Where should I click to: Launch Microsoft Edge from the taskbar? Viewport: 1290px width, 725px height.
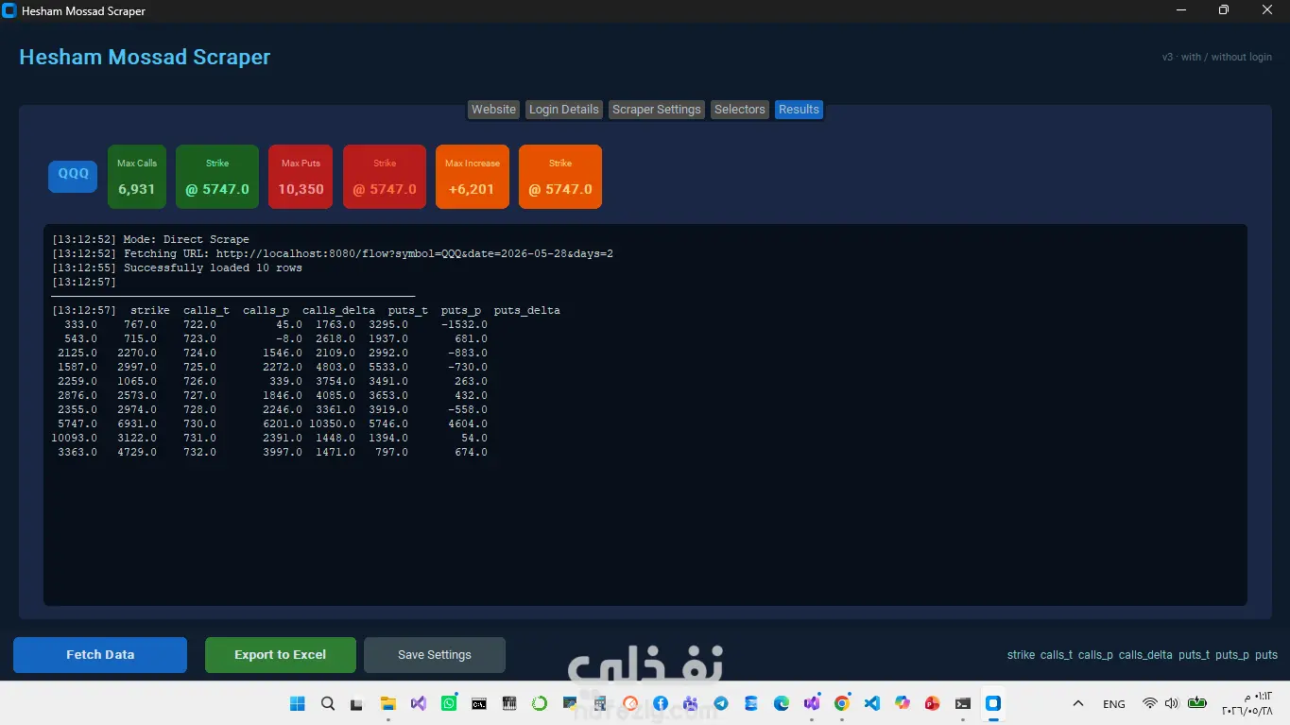(x=782, y=703)
